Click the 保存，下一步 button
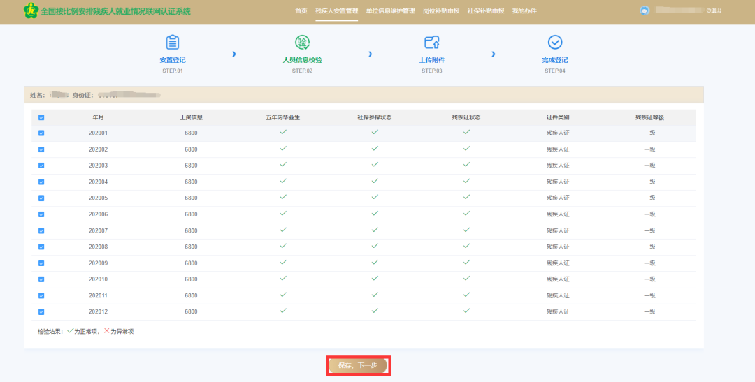 click(358, 365)
